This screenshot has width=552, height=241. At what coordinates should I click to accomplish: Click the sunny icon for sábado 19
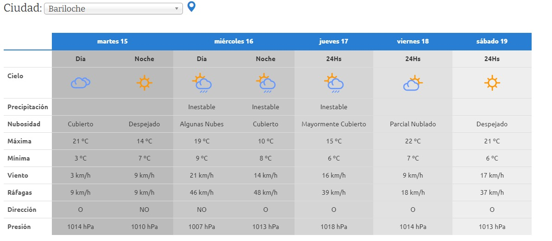(x=492, y=83)
